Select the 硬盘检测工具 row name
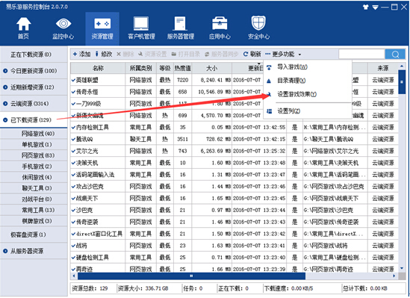Viewport: 410px width, 298px height. 93,258
